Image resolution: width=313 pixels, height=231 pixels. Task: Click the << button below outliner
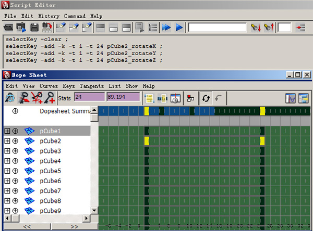(27, 226)
